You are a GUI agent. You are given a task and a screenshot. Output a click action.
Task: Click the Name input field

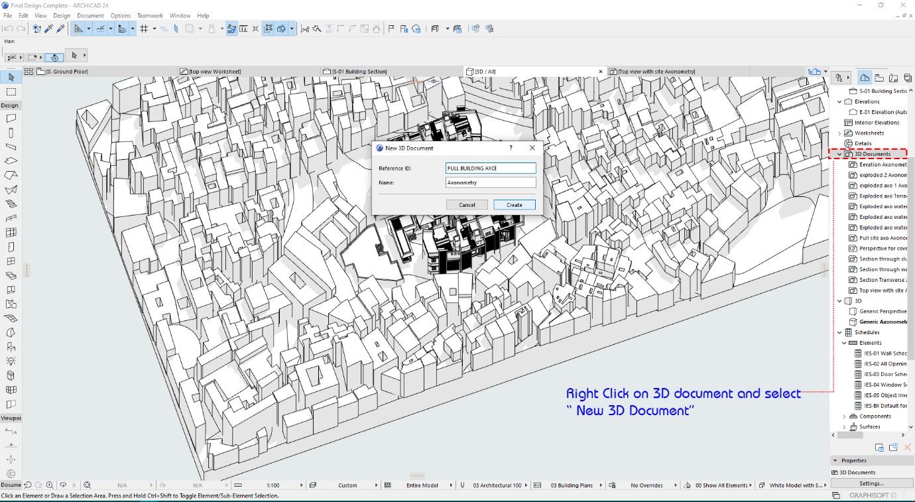(x=491, y=182)
